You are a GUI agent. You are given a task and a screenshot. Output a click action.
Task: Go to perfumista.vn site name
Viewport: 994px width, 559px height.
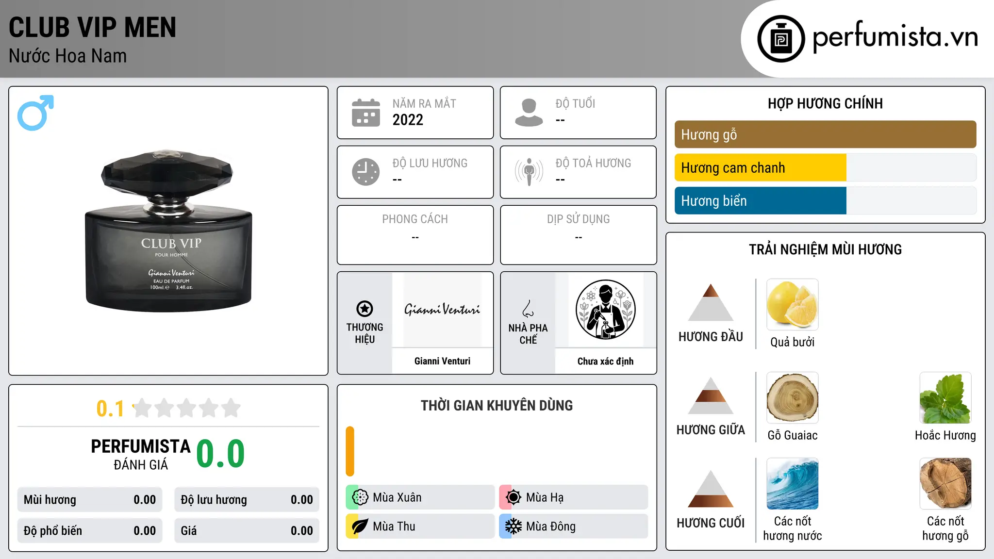[895, 37]
